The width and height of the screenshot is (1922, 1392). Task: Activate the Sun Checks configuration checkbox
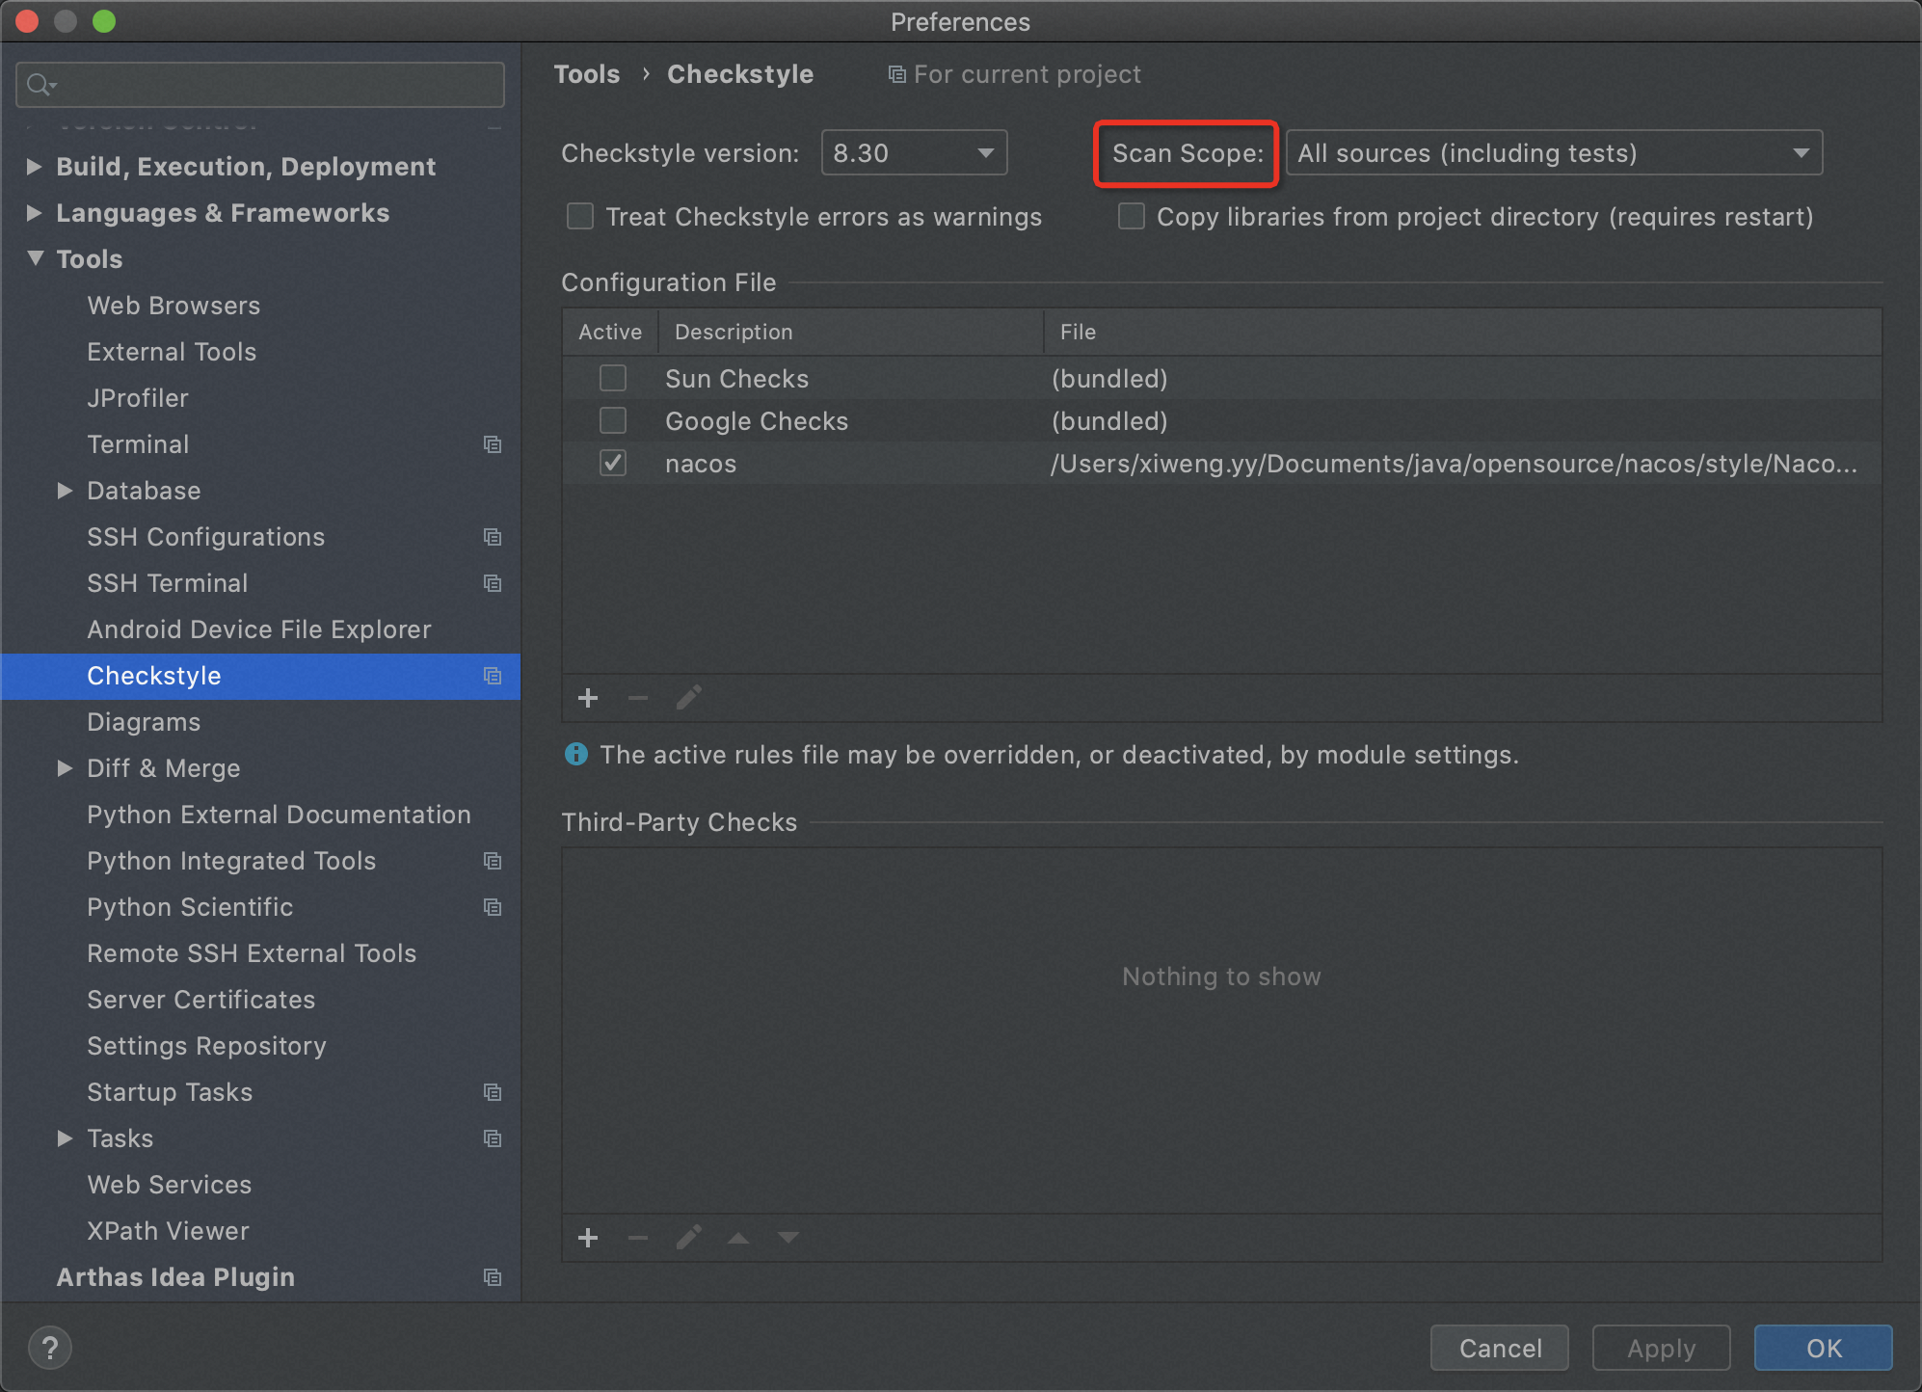(613, 378)
